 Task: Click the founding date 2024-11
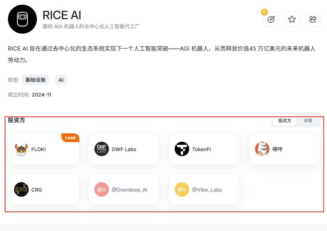tap(42, 95)
